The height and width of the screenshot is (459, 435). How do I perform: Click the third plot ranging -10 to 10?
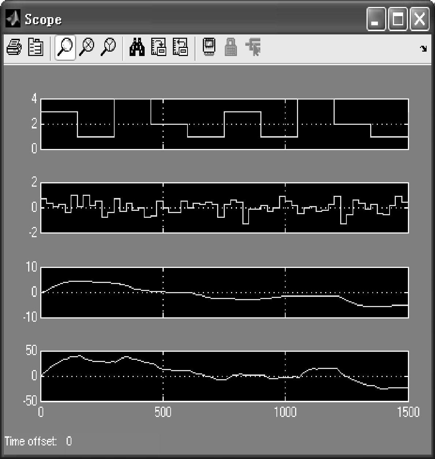(x=224, y=292)
